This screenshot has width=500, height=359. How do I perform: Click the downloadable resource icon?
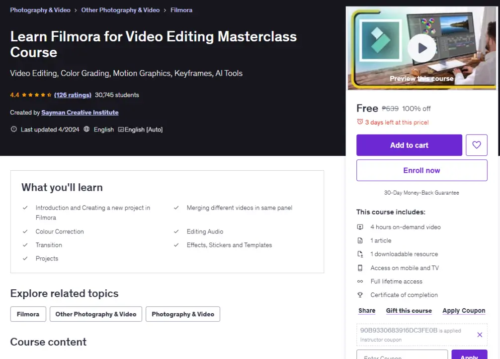(360, 254)
